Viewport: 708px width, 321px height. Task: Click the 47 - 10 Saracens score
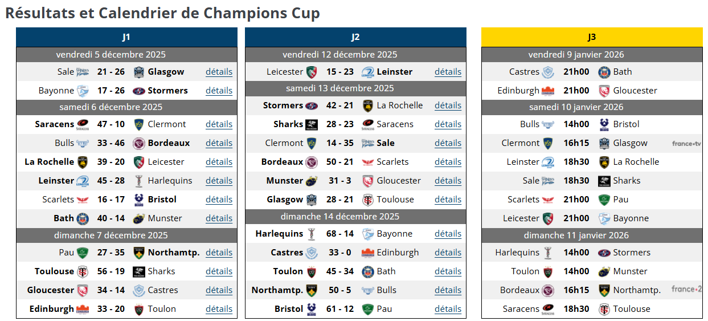(111, 124)
